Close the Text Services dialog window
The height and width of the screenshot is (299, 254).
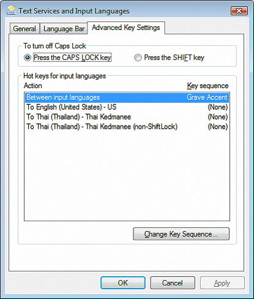click(239, 10)
